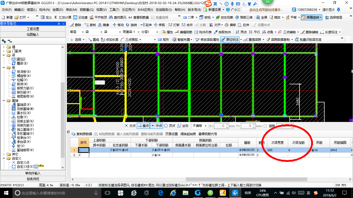Toggle 顶点 vertex snap
Screen dimensions: 353x198
point(170,126)
